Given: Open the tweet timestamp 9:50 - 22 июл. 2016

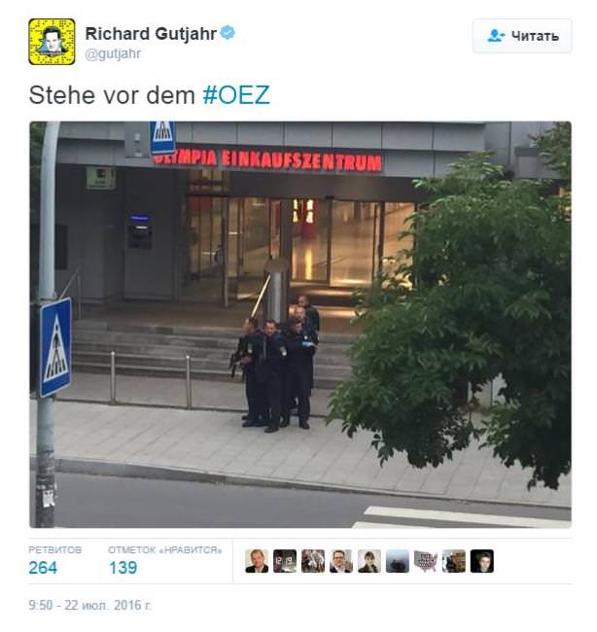Looking at the screenshot, I should coord(89,605).
